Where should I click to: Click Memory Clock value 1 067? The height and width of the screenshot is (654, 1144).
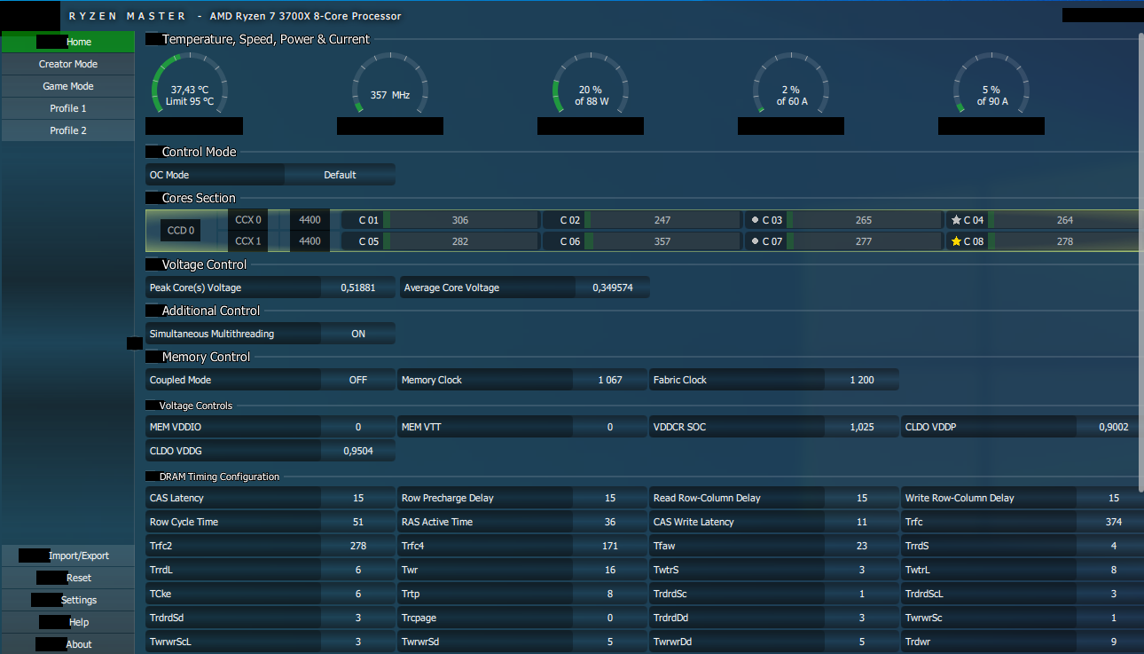click(x=610, y=380)
